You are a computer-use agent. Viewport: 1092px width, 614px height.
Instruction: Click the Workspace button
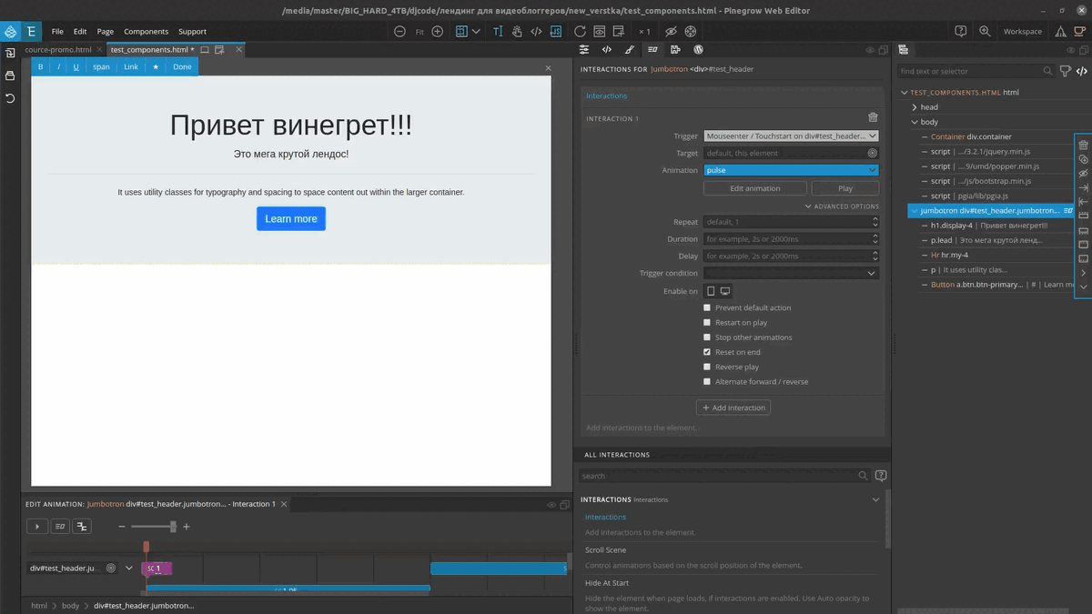coord(1023,32)
